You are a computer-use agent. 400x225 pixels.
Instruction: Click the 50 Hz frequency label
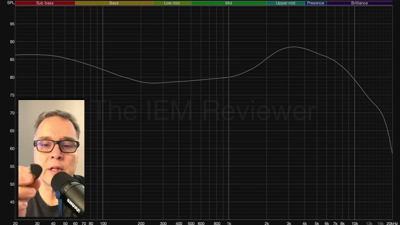click(65, 223)
